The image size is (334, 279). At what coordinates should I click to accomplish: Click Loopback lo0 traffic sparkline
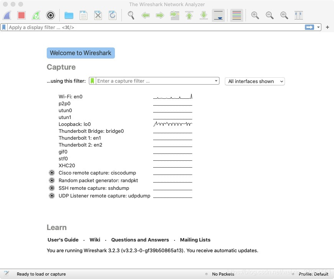click(x=173, y=124)
